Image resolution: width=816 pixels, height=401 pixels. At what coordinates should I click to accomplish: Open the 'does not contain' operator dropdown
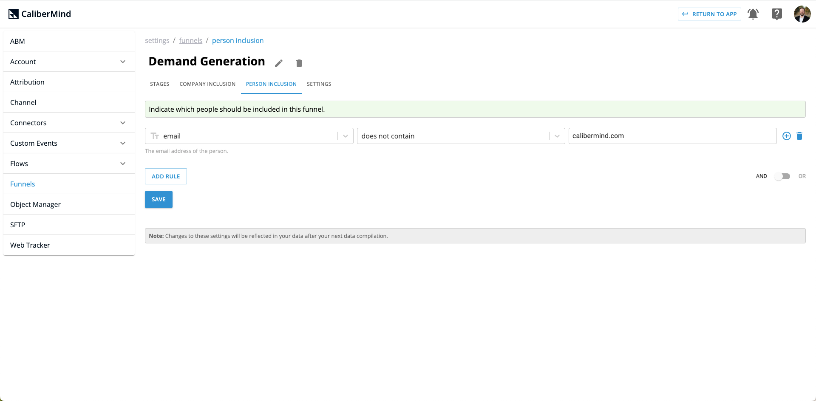[461, 136]
